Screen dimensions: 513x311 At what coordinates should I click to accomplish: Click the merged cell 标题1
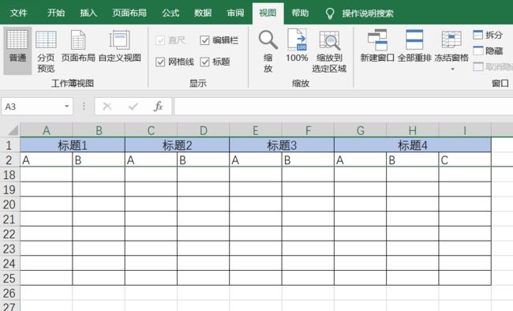(73, 145)
